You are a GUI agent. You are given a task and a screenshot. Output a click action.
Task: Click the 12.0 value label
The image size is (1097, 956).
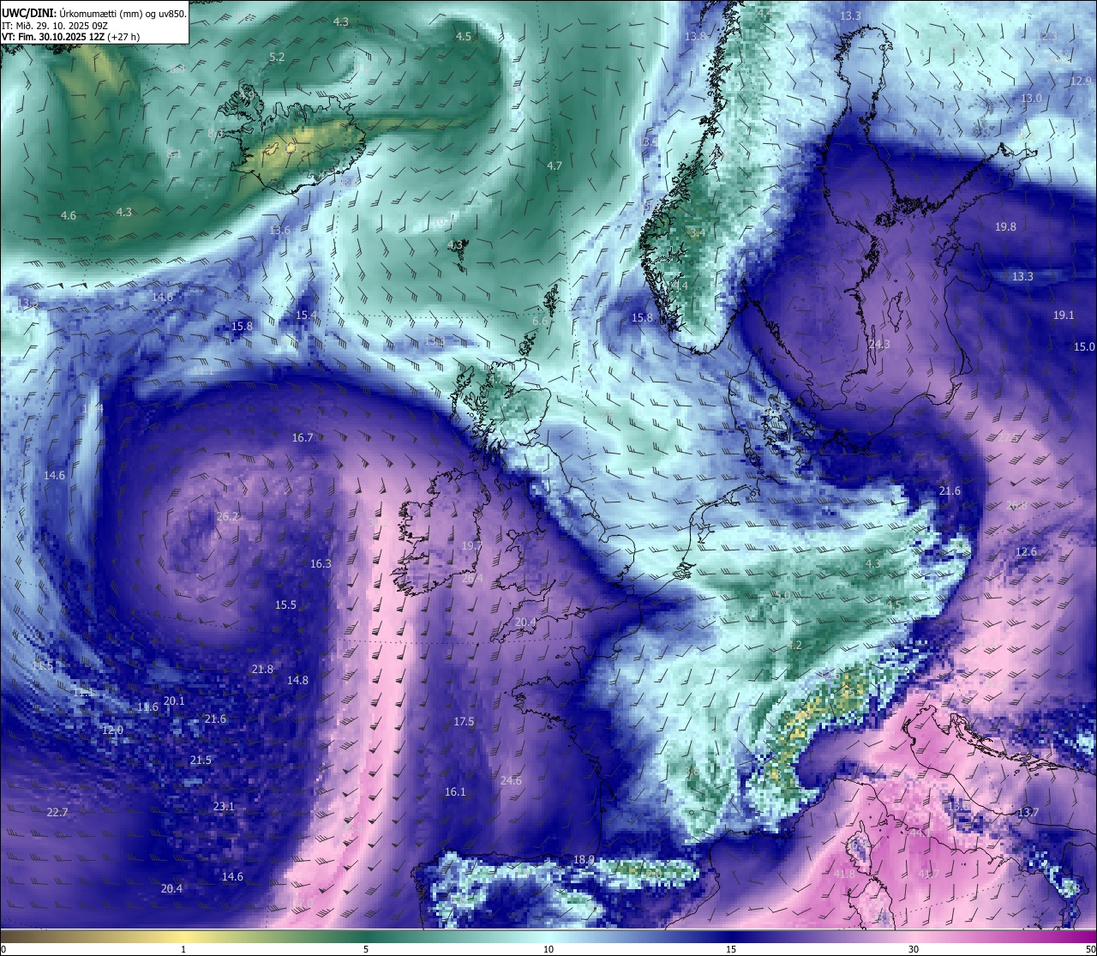tap(112, 731)
